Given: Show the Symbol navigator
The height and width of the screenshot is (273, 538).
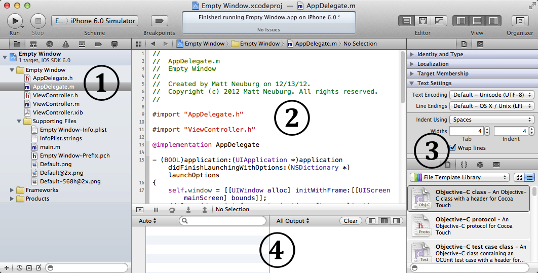Looking at the screenshot, I should [x=33, y=44].
